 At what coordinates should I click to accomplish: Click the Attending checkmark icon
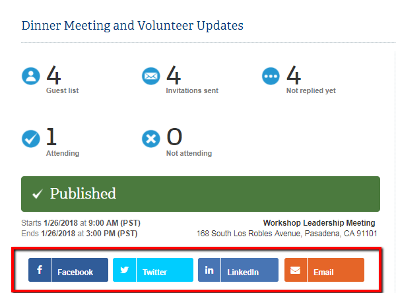(x=31, y=139)
